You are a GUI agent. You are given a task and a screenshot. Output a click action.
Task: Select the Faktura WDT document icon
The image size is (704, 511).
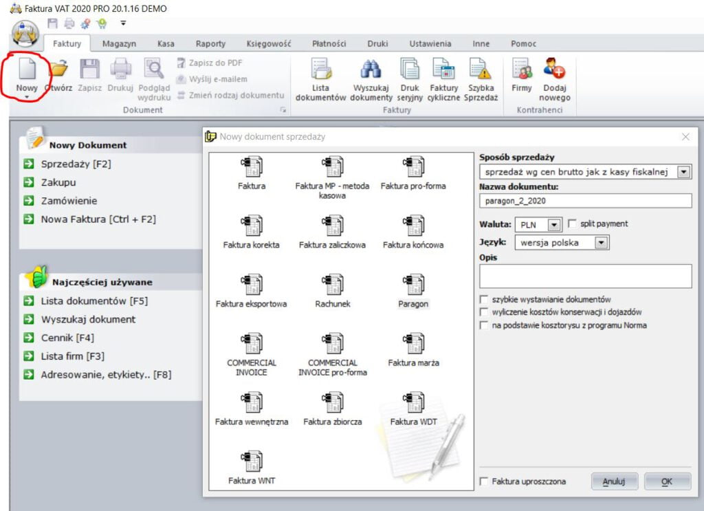click(413, 403)
